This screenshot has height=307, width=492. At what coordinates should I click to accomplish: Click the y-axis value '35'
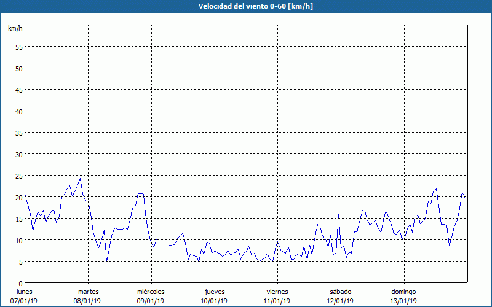[x=19, y=133]
